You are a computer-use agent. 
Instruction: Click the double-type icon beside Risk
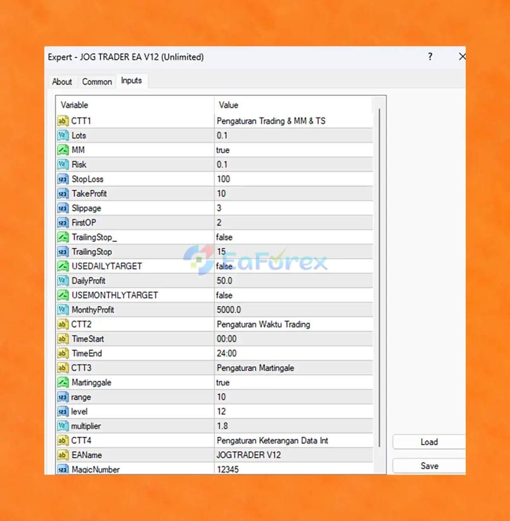tap(63, 165)
